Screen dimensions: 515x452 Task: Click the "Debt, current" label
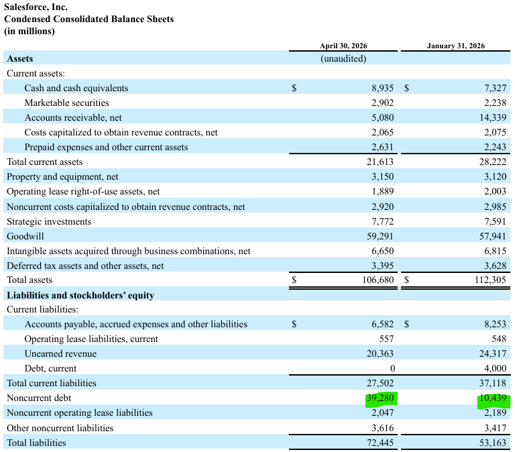(50, 369)
